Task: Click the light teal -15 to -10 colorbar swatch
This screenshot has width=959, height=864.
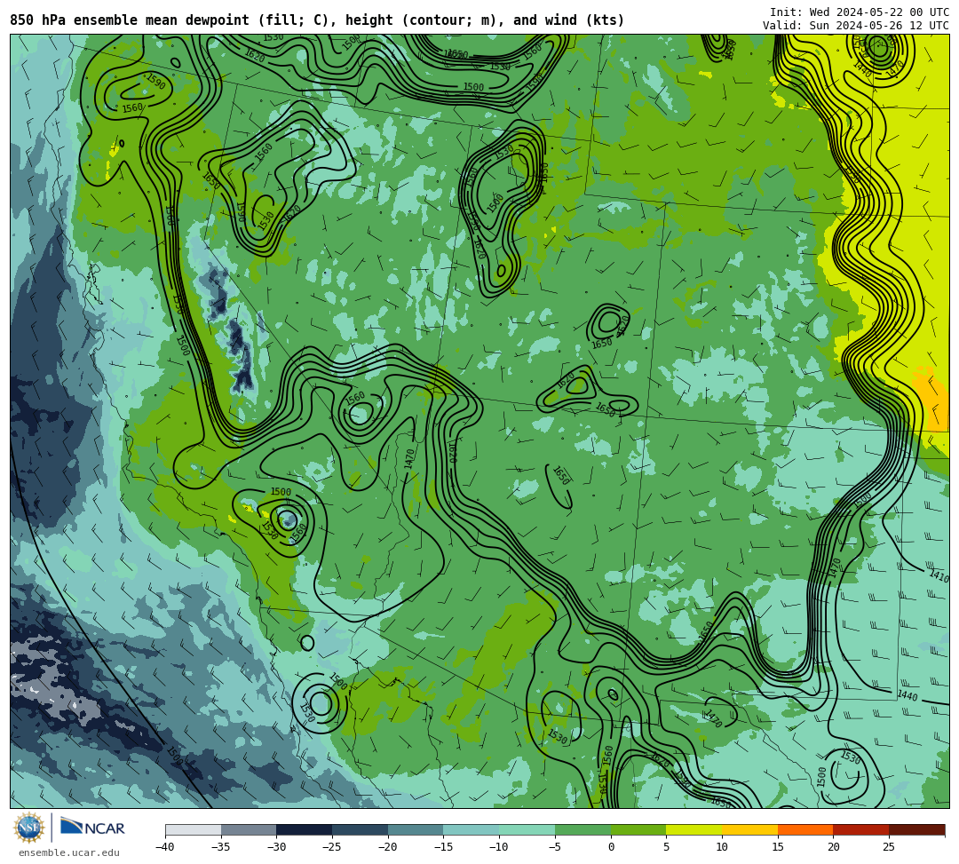Action: [x=472, y=829]
